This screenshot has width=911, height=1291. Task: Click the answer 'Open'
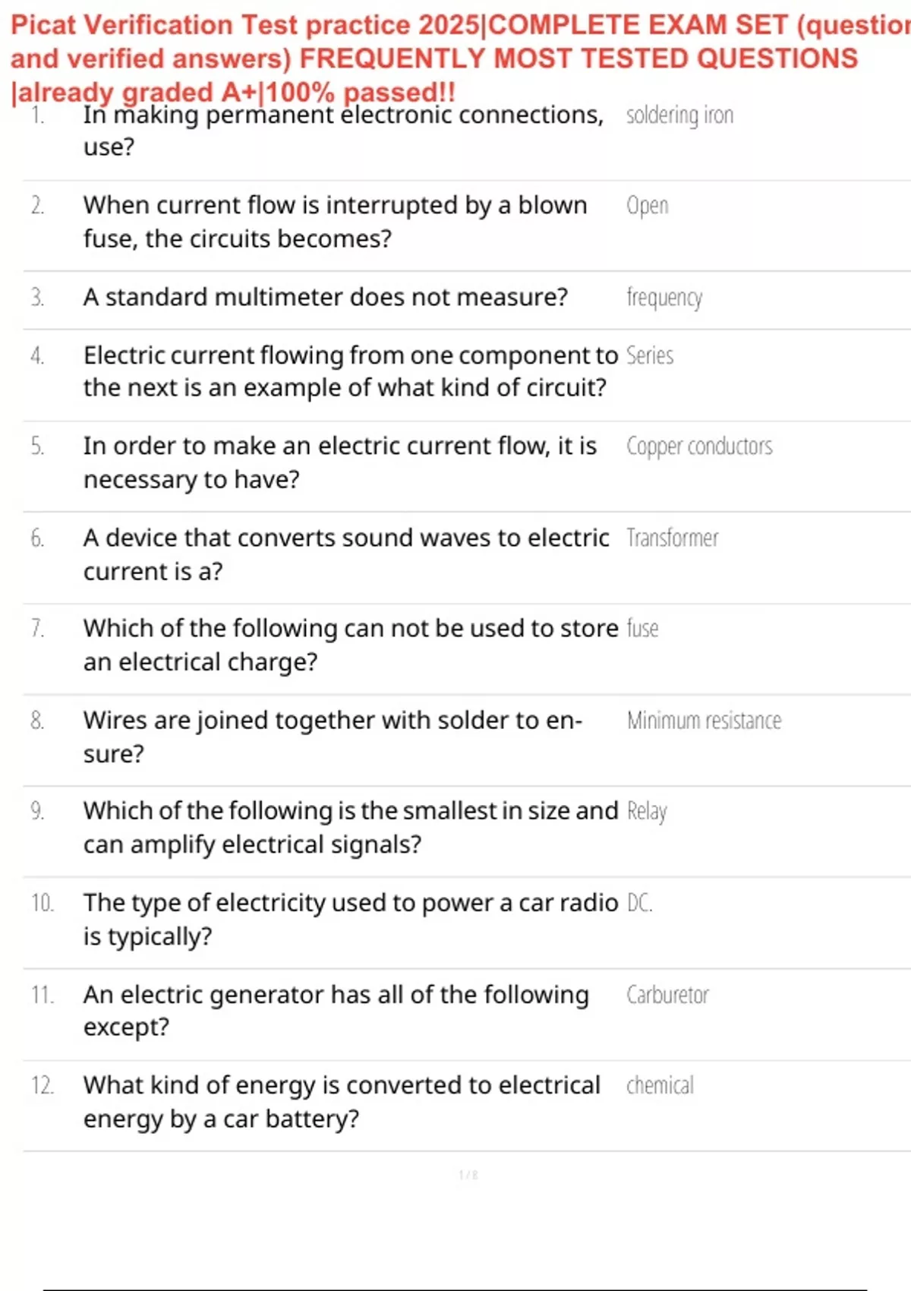pos(647,206)
